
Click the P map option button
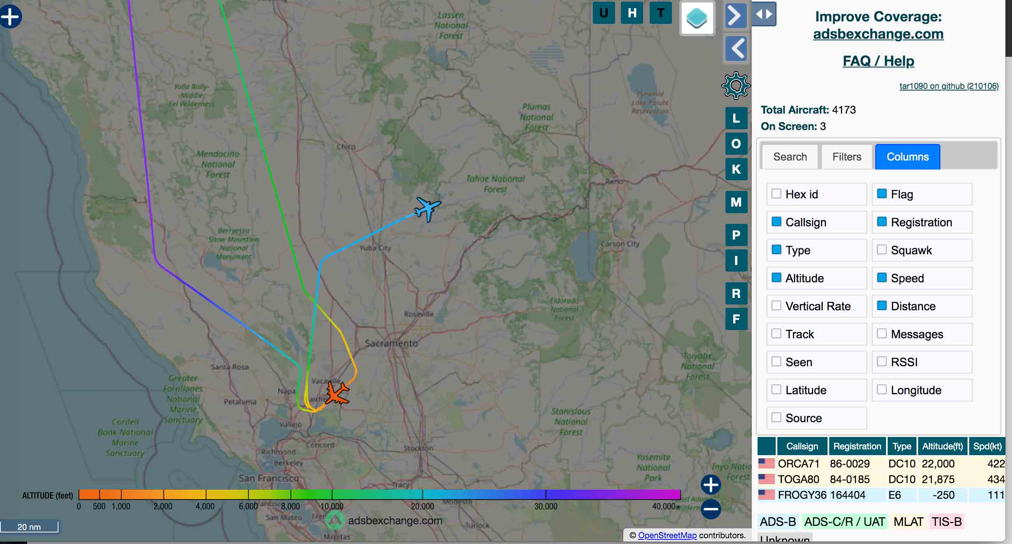point(736,235)
